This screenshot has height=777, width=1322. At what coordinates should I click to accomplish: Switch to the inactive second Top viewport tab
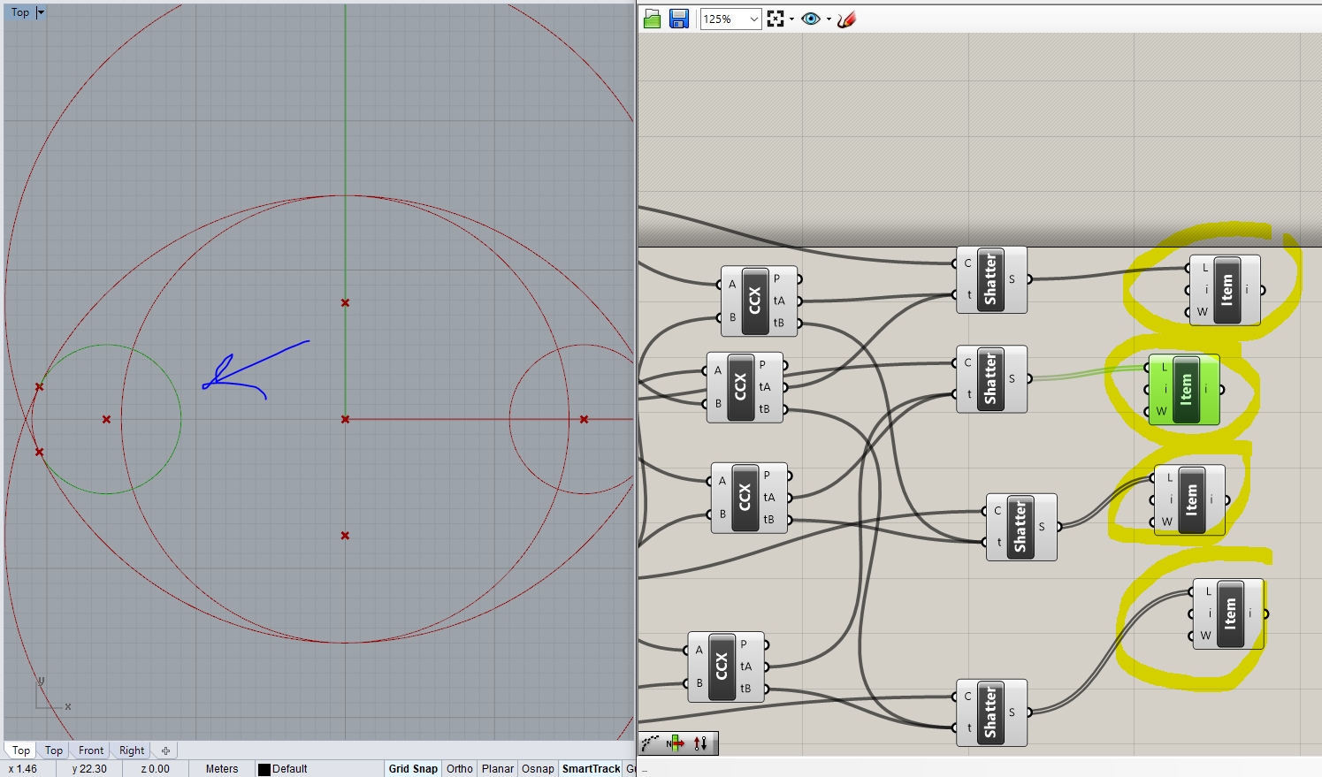point(54,750)
